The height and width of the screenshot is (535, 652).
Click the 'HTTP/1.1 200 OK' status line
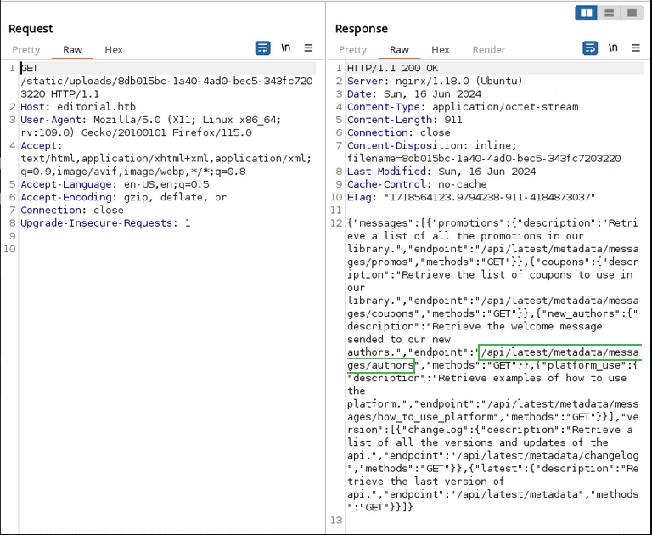tap(392, 68)
